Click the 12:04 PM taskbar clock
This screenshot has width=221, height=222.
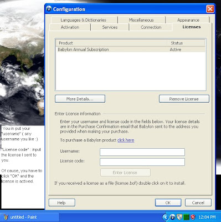207,217
